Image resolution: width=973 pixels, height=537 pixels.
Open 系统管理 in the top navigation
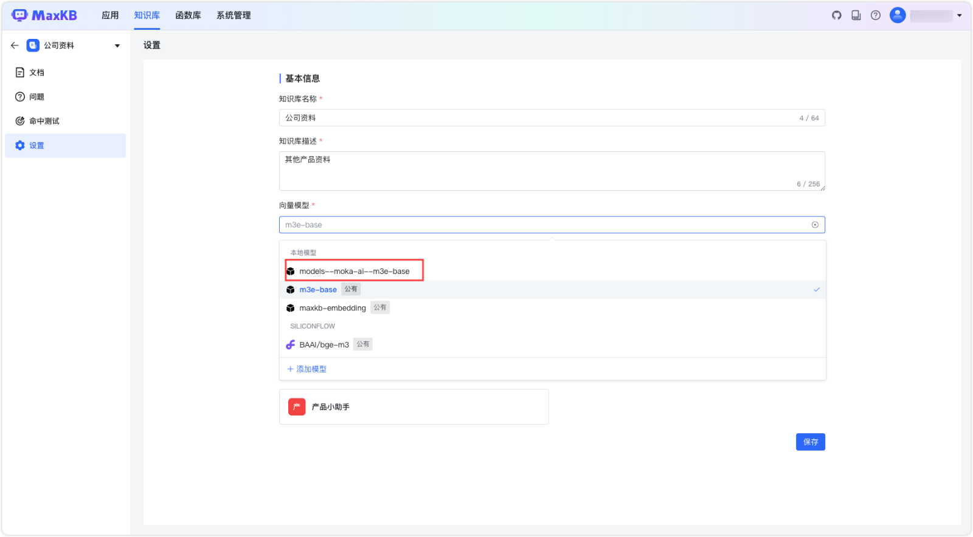point(234,15)
